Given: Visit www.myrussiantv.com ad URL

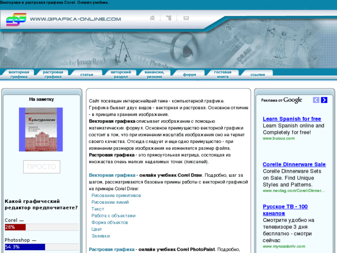Looking at the screenshot, I should tap(284, 247).
